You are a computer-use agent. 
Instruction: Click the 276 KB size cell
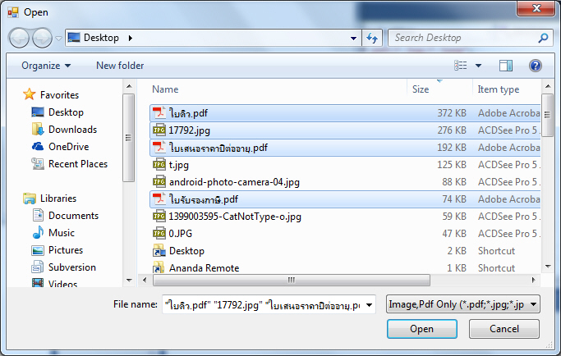(x=452, y=130)
